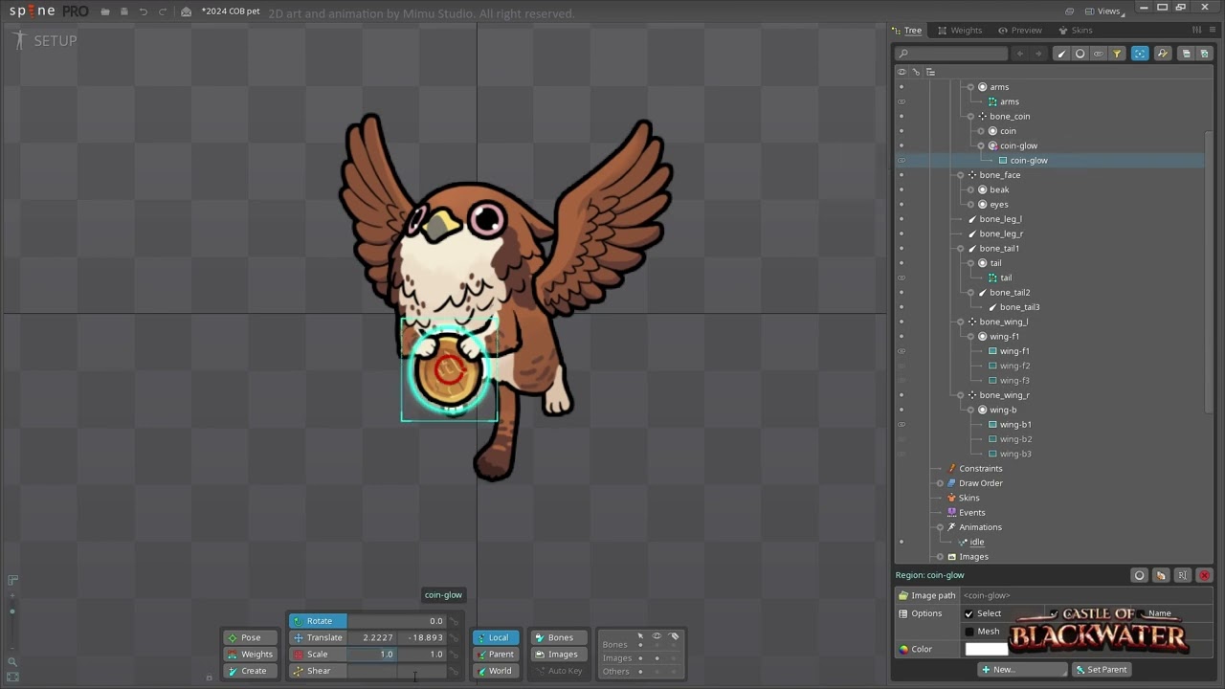The image size is (1225, 689).
Task: Click the tree search field
Action: point(952,54)
